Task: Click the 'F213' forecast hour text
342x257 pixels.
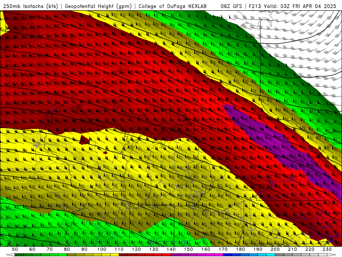Action: pos(255,6)
